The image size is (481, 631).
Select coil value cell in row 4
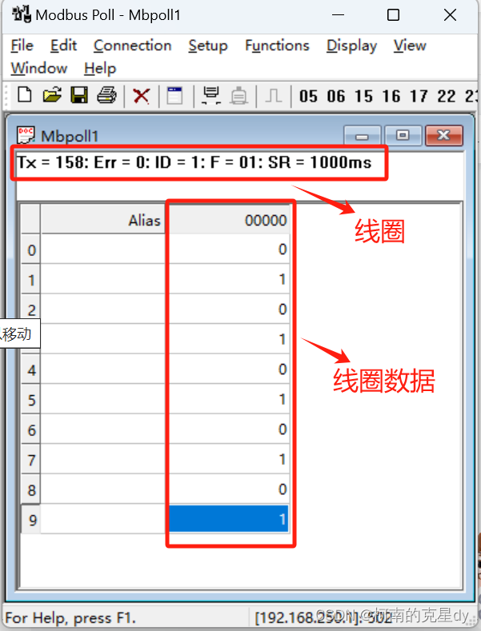pyautogui.click(x=229, y=369)
